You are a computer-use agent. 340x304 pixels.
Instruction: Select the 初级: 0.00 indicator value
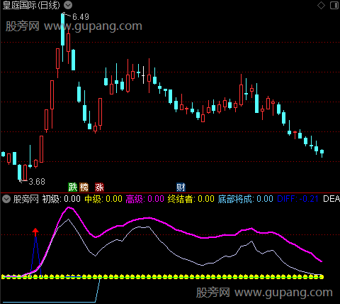tap(62, 199)
